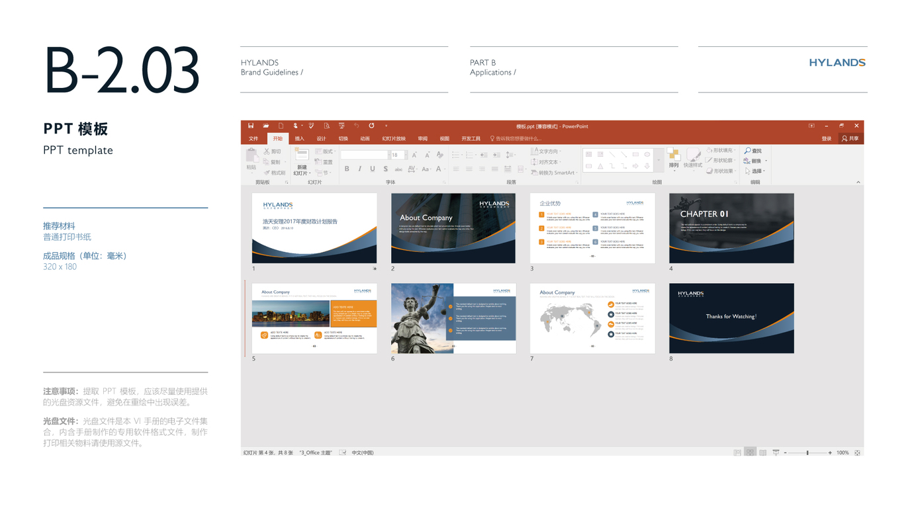Toggle Italic formatting
Image resolution: width=904 pixels, height=508 pixels.
[359, 169]
